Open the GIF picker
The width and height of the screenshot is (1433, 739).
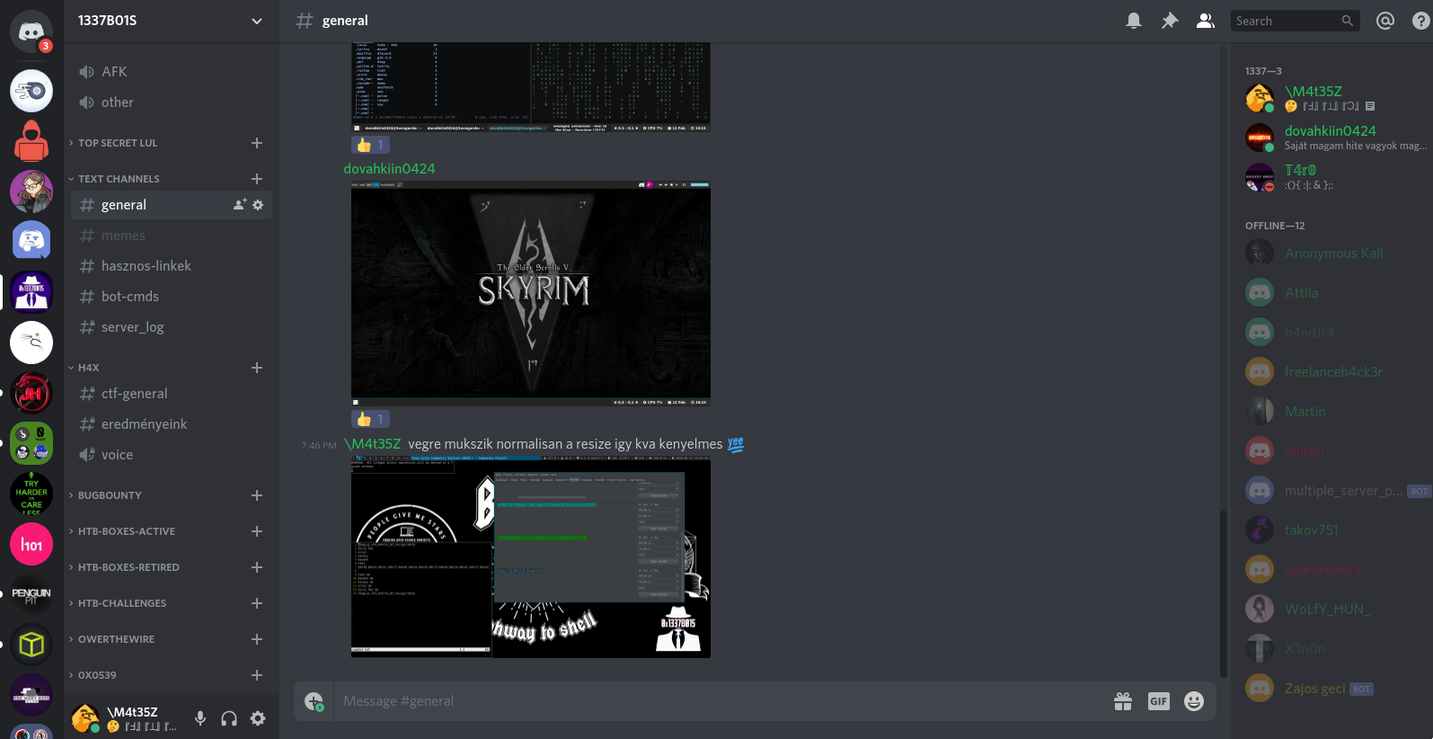tap(1159, 701)
